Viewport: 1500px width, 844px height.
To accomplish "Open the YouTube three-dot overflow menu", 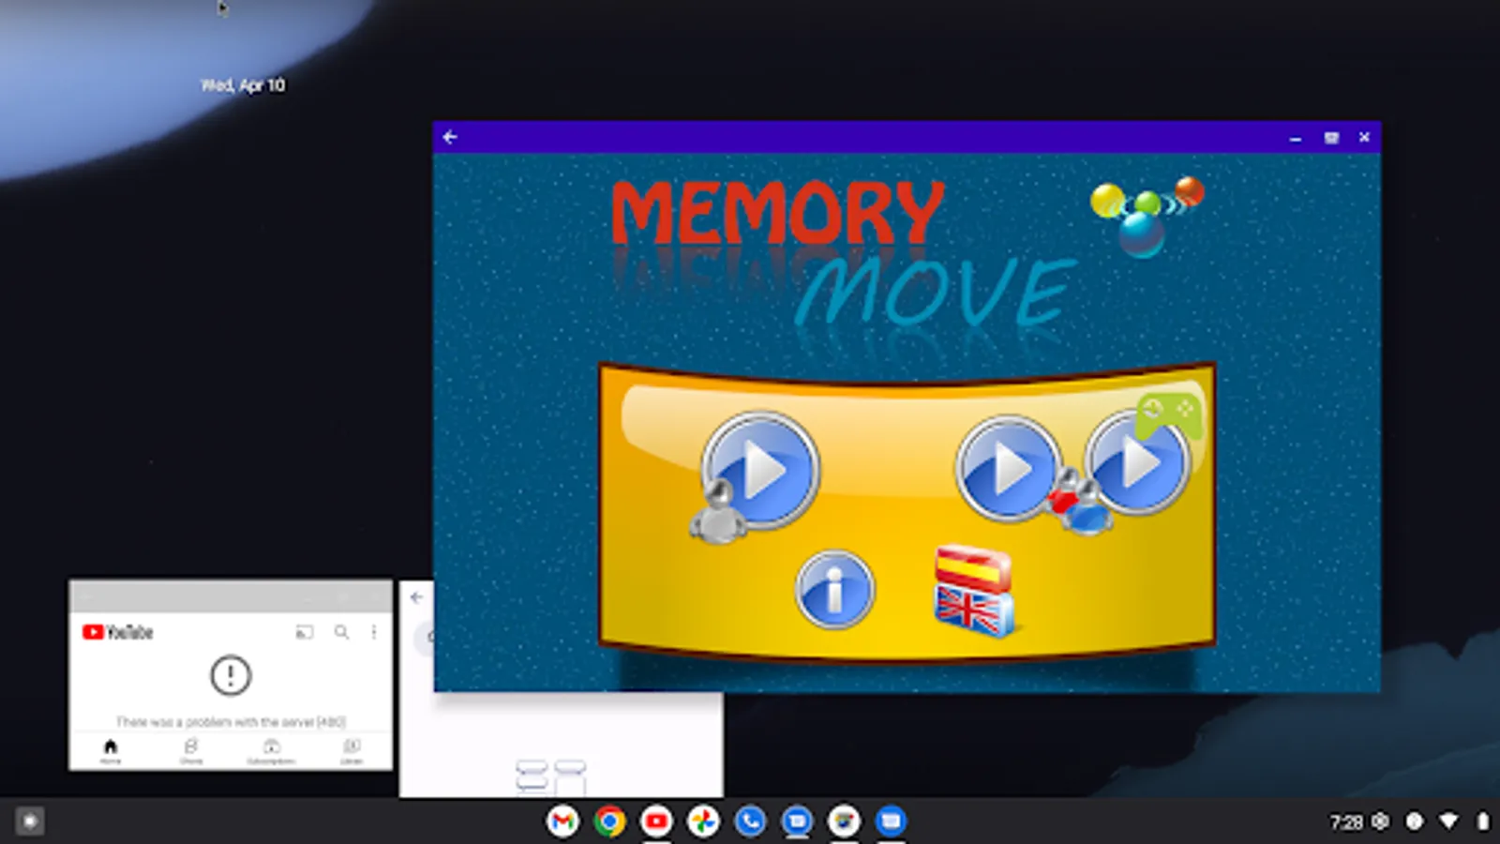I will click(x=373, y=632).
